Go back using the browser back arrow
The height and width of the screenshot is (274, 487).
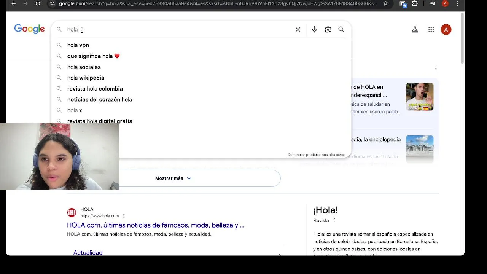pos(14,3)
